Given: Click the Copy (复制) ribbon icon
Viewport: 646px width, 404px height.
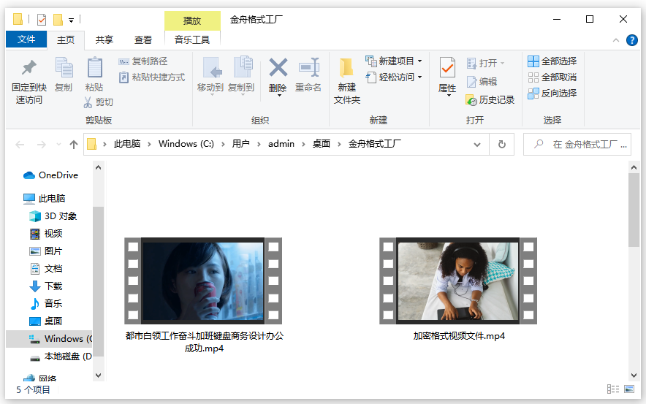Looking at the screenshot, I should (x=64, y=68).
